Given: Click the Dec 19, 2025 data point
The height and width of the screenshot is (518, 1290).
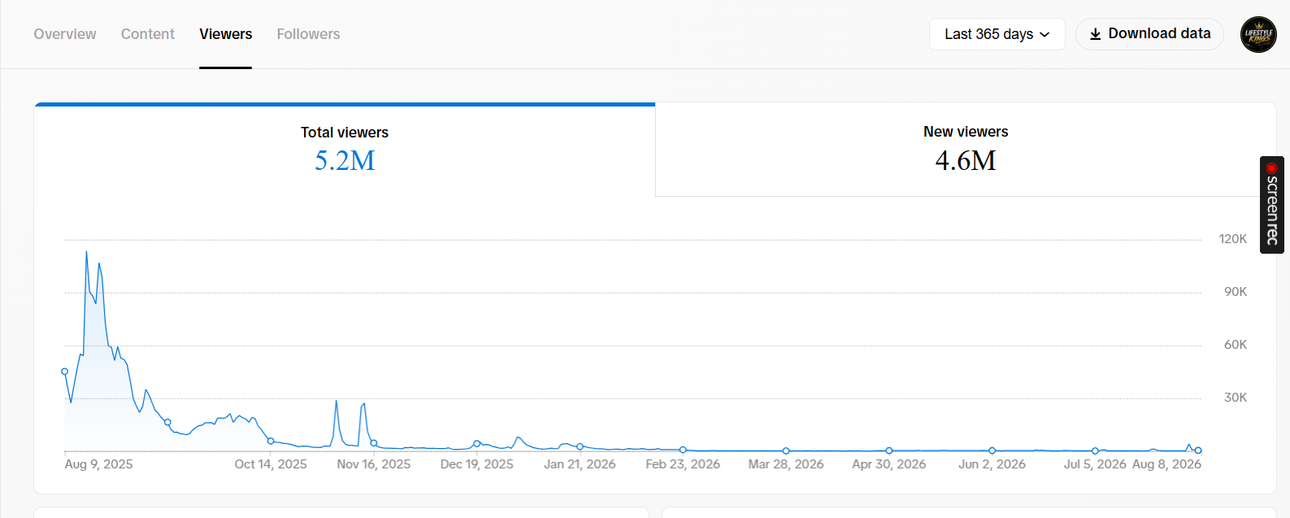Looking at the screenshot, I should [x=477, y=443].
